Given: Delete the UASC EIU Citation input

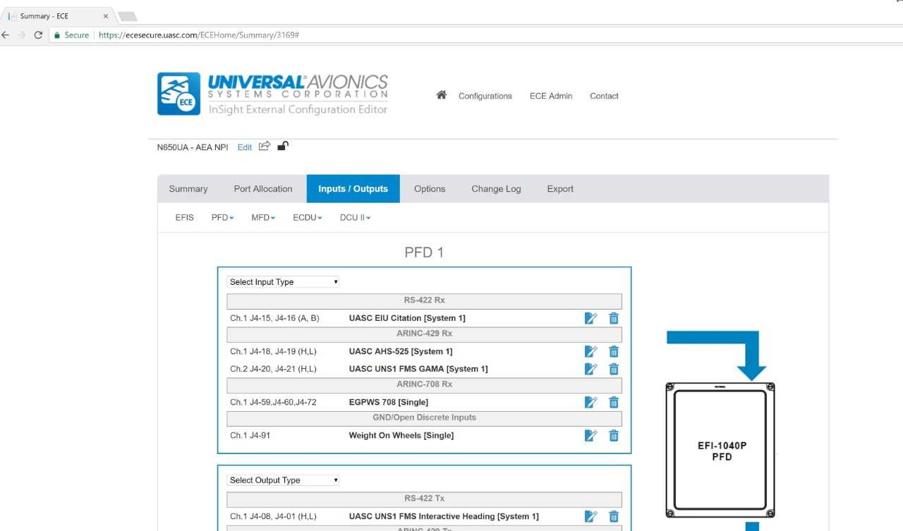Looking at the screenshot, I should pos(614,318).
